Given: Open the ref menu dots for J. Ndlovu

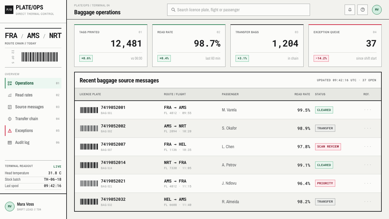Looking at the screenshot, I should click(x=368, y=183).
